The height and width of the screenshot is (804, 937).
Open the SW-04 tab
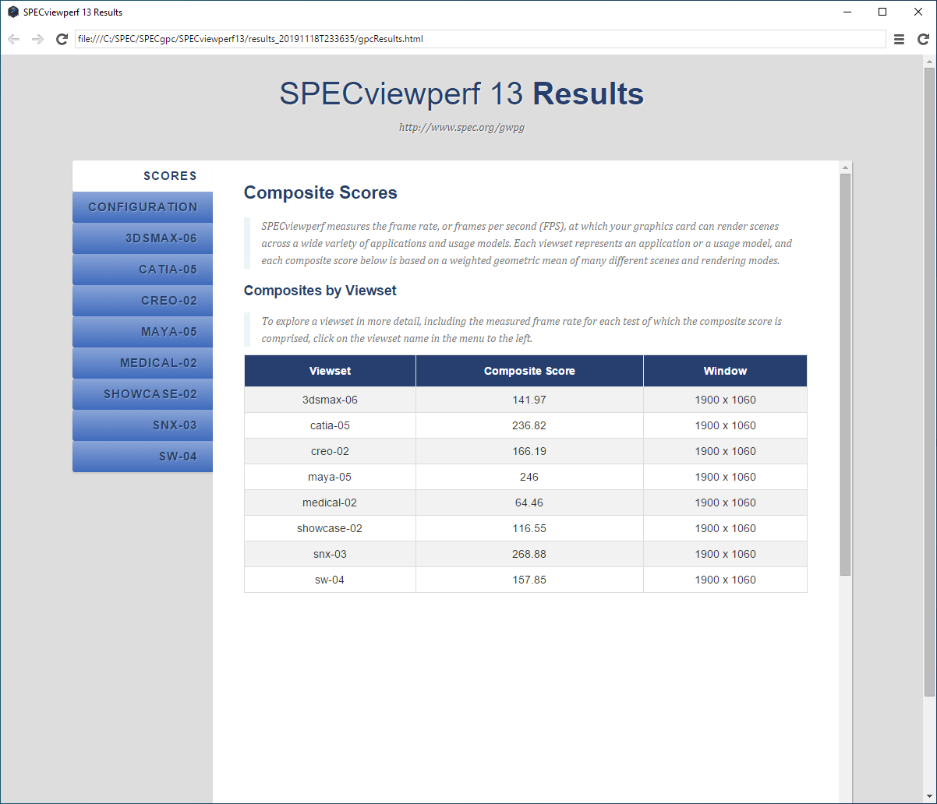pos(143,457)
